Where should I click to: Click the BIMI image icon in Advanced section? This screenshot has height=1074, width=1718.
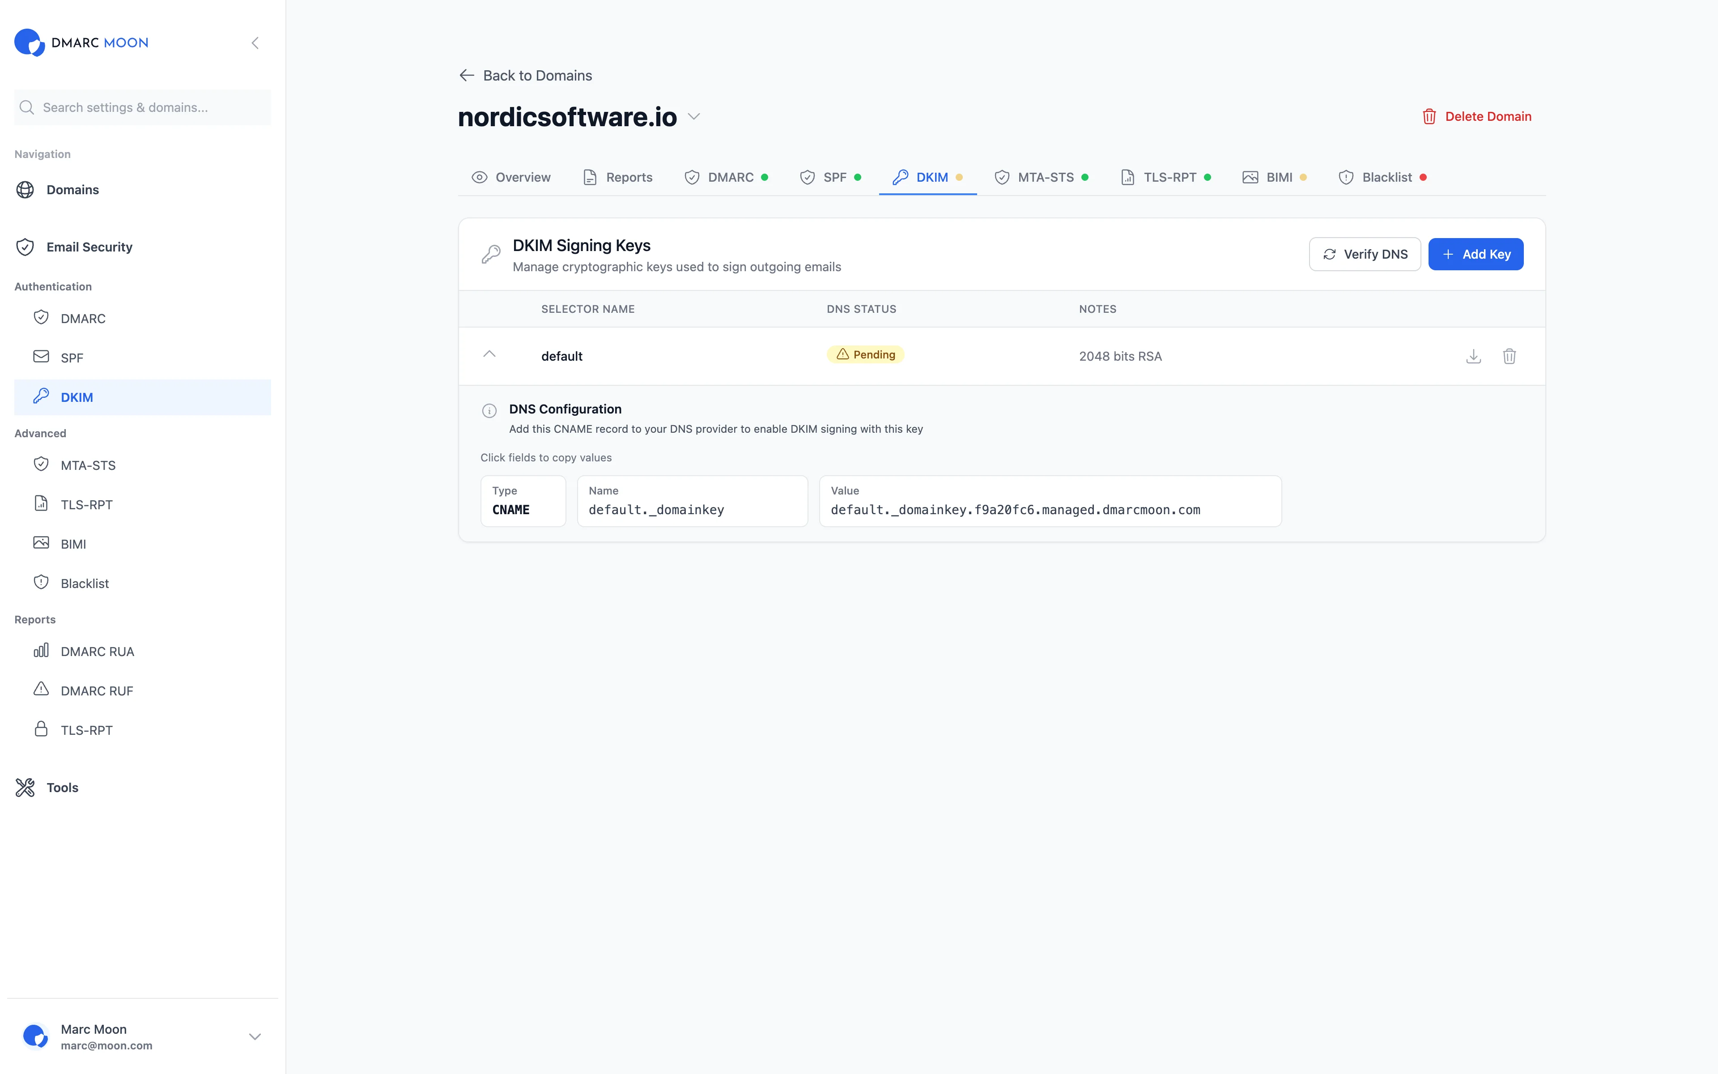coord(41,543)
